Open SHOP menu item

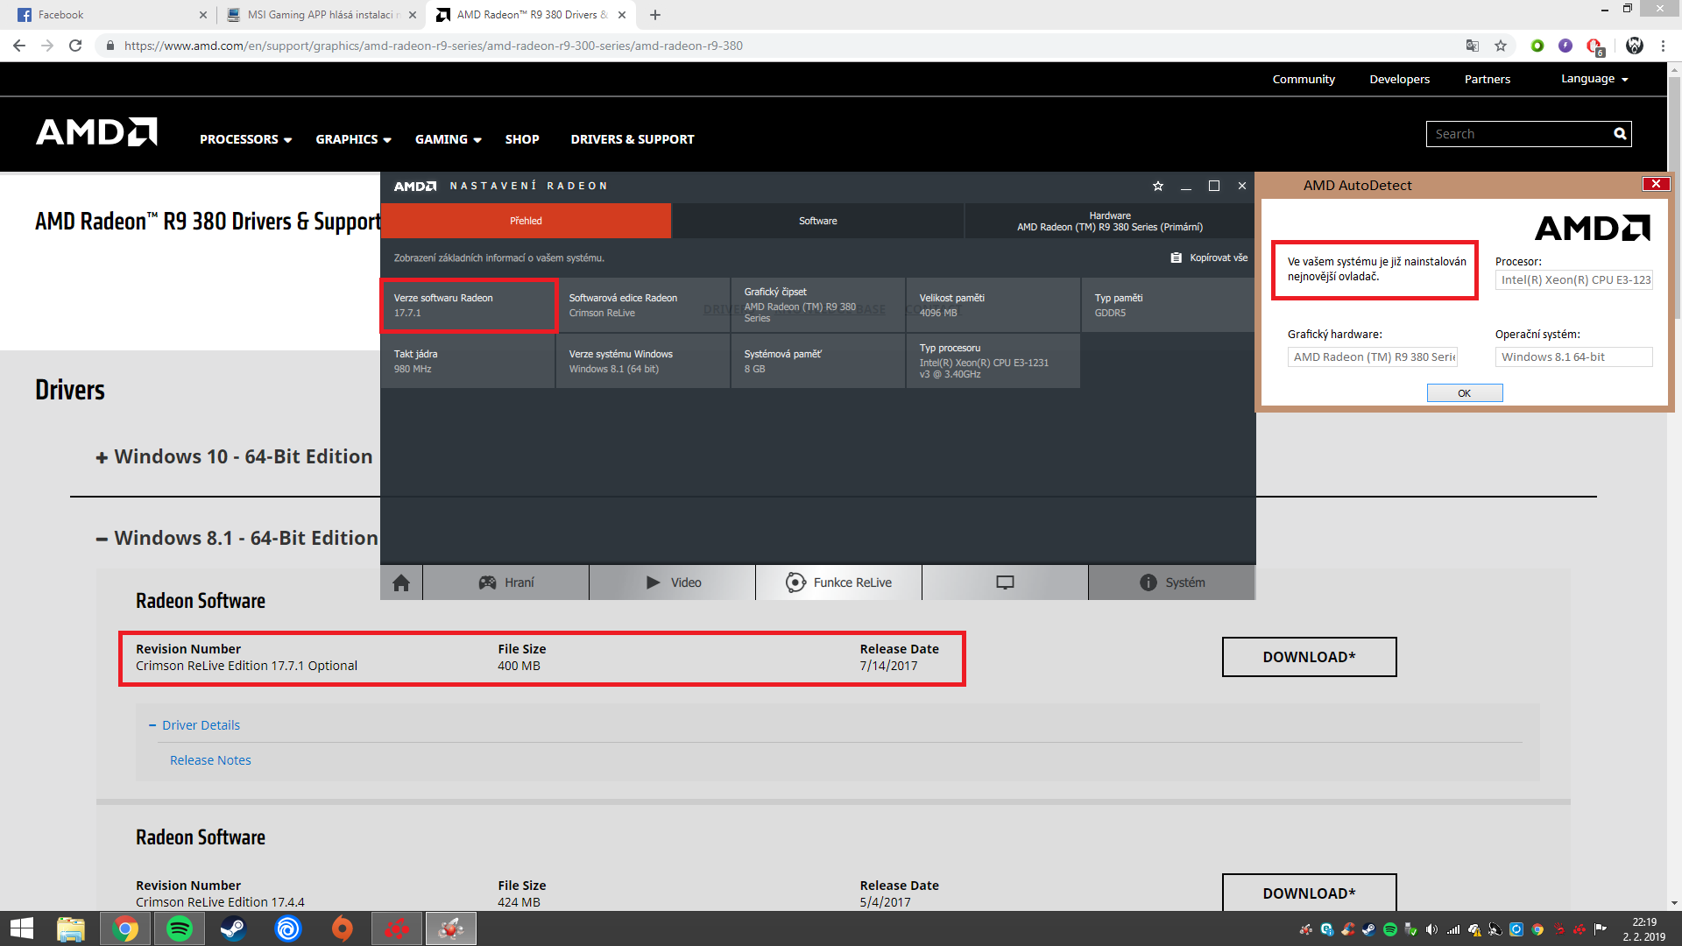point(522,139)
